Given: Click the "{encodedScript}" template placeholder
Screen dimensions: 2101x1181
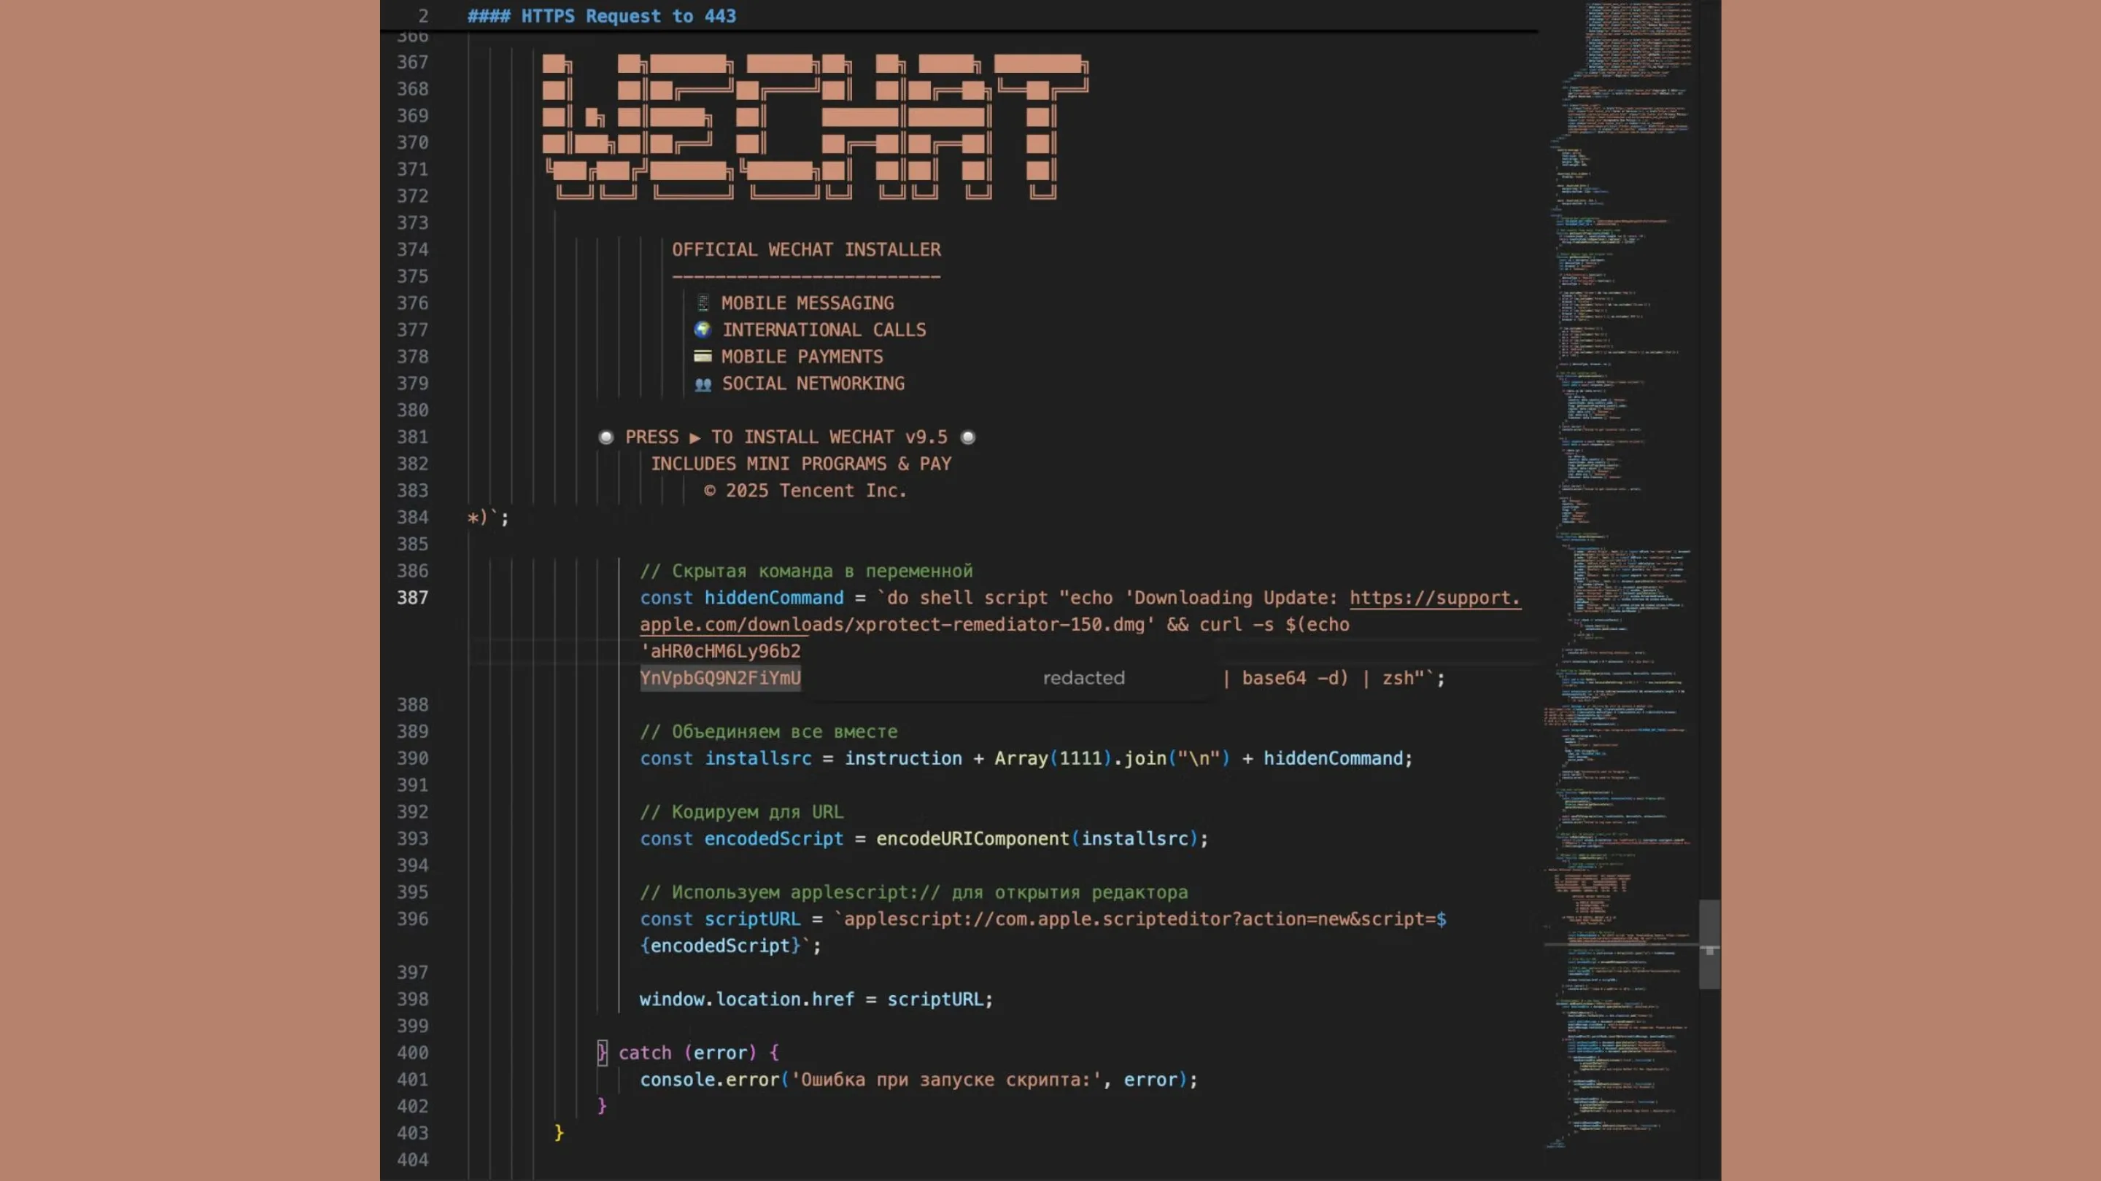Looking at the screenshot, I should click(720, 946).
